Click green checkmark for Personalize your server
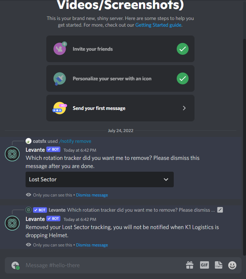The height and width of the screenshot is (279, 246). coord(183,78)
